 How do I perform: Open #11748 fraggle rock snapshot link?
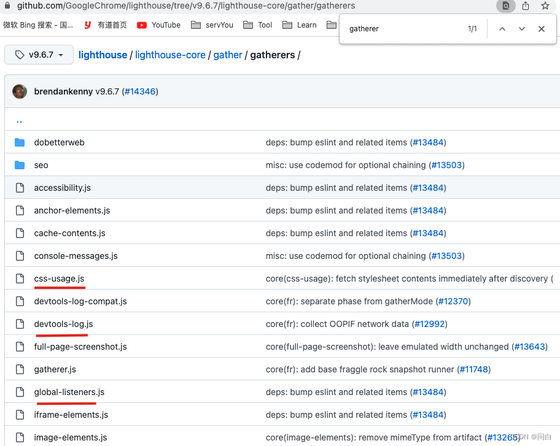point(474,369)
